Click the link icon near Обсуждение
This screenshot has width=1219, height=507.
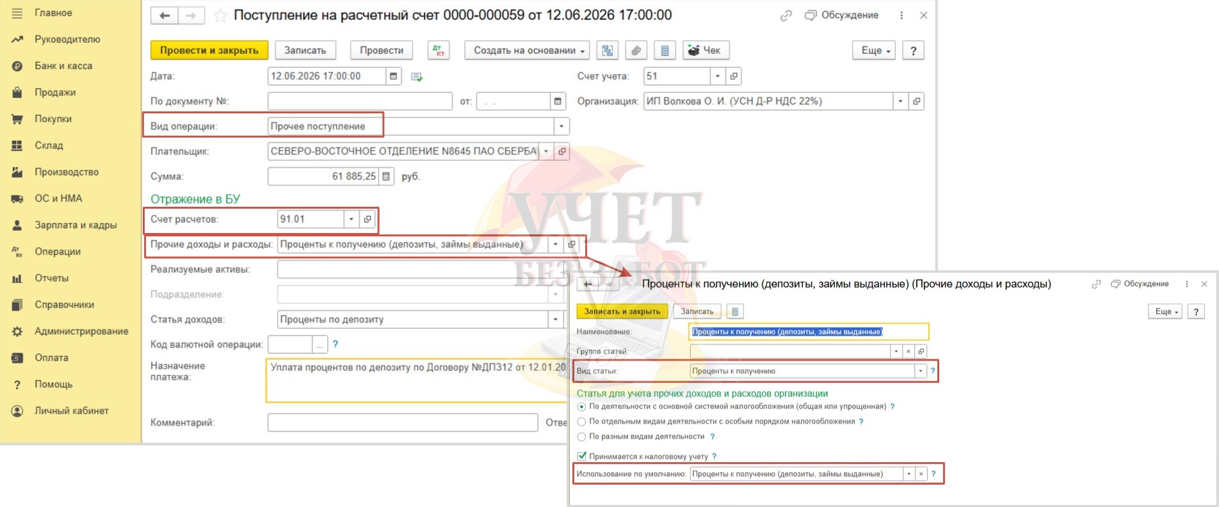[786, 15]
